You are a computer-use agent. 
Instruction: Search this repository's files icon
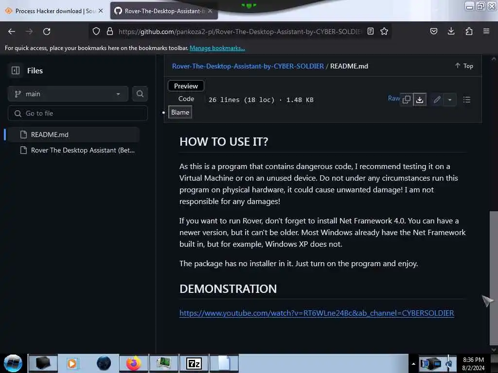[x=140, y=94]
